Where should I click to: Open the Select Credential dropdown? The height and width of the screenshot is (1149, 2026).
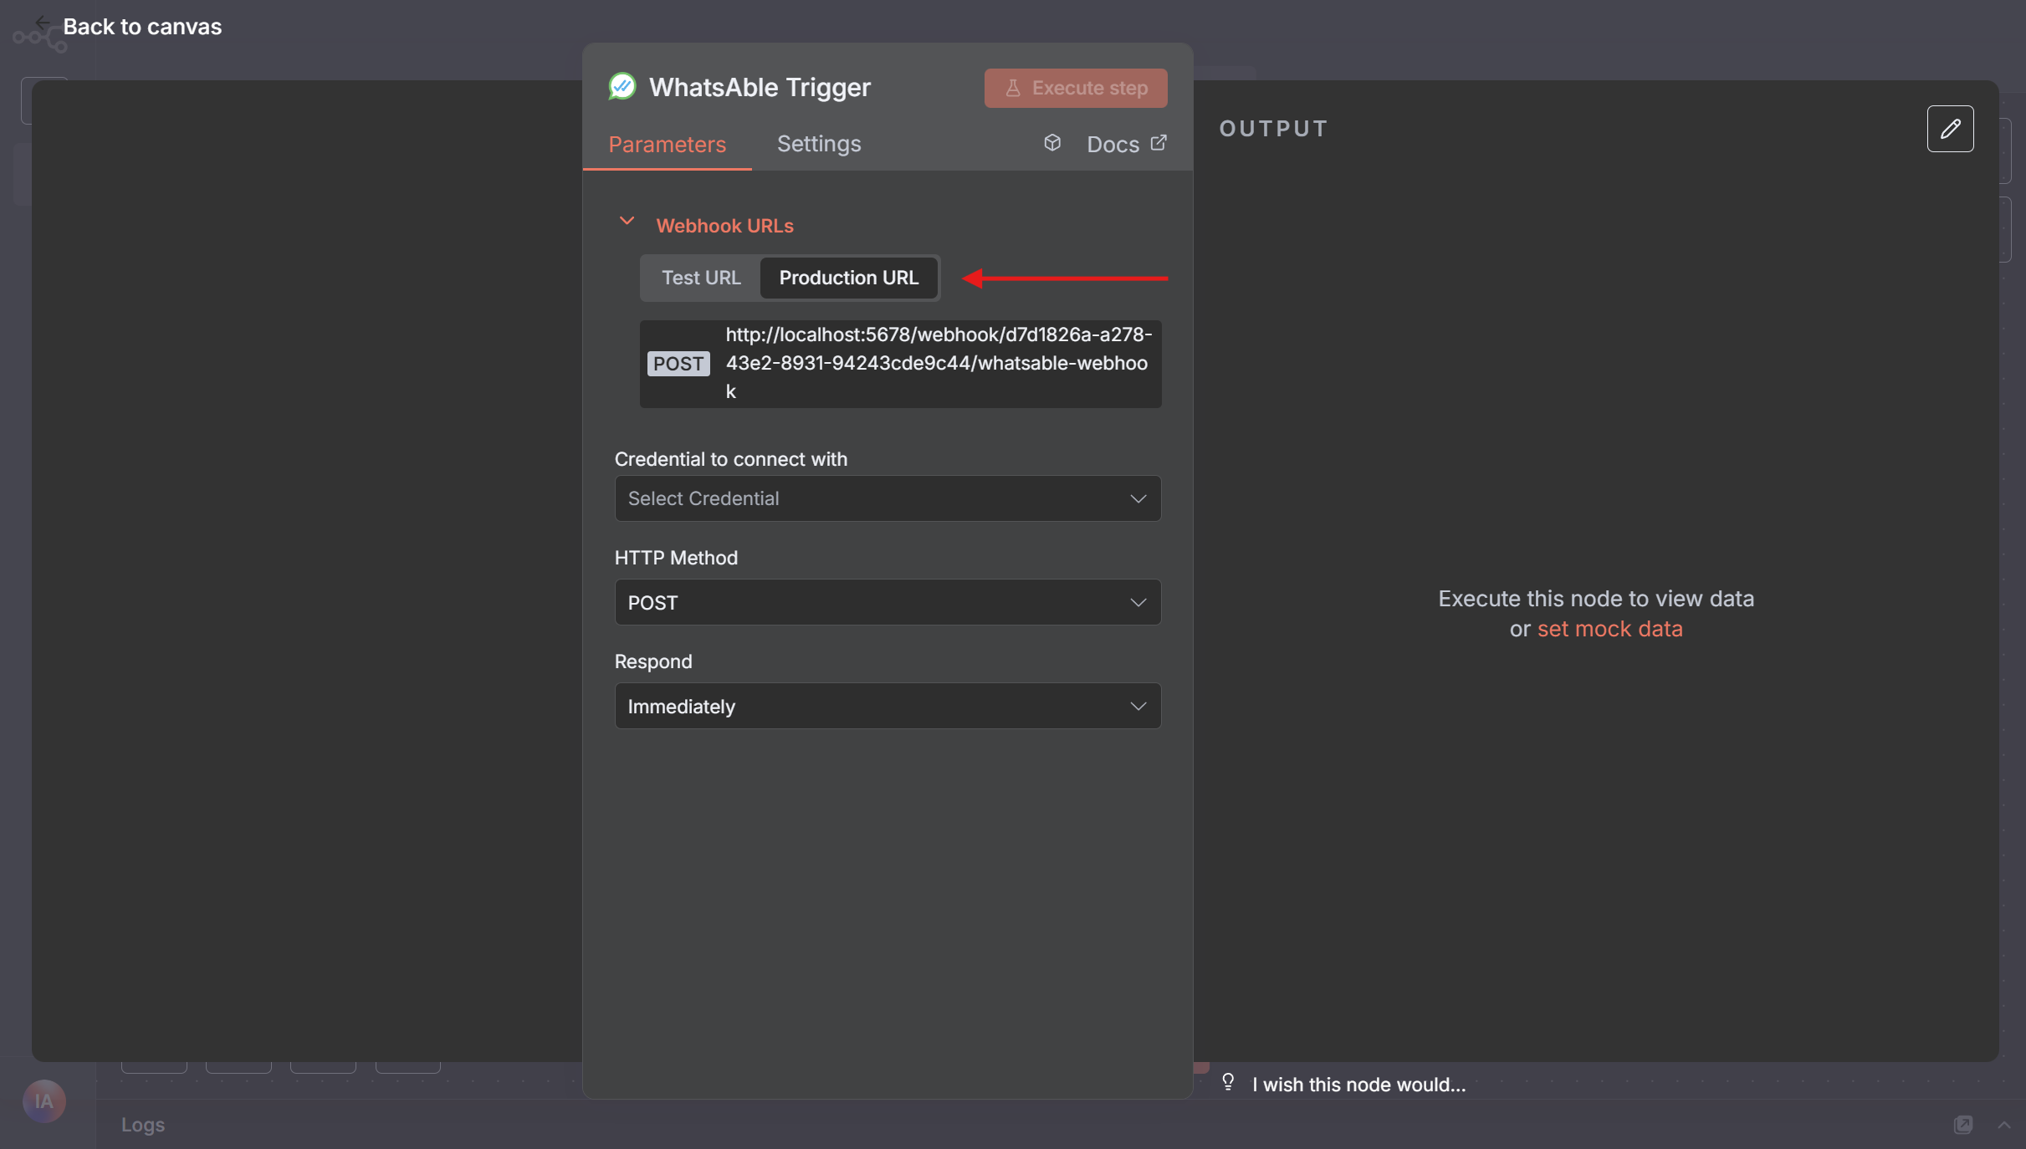(887, 498)
